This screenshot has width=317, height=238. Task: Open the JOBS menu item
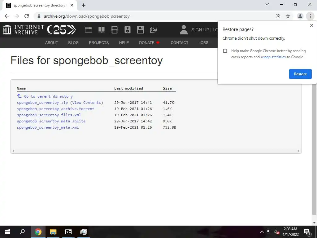point(203,43)
